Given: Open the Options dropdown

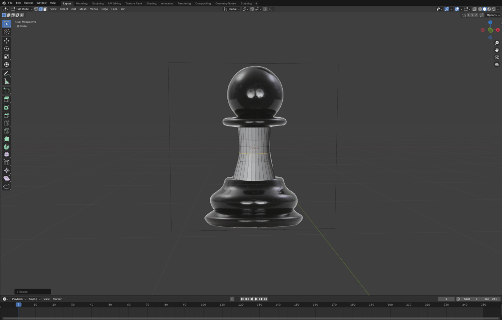Looking at the screenshot, I should tap(493, 15).
